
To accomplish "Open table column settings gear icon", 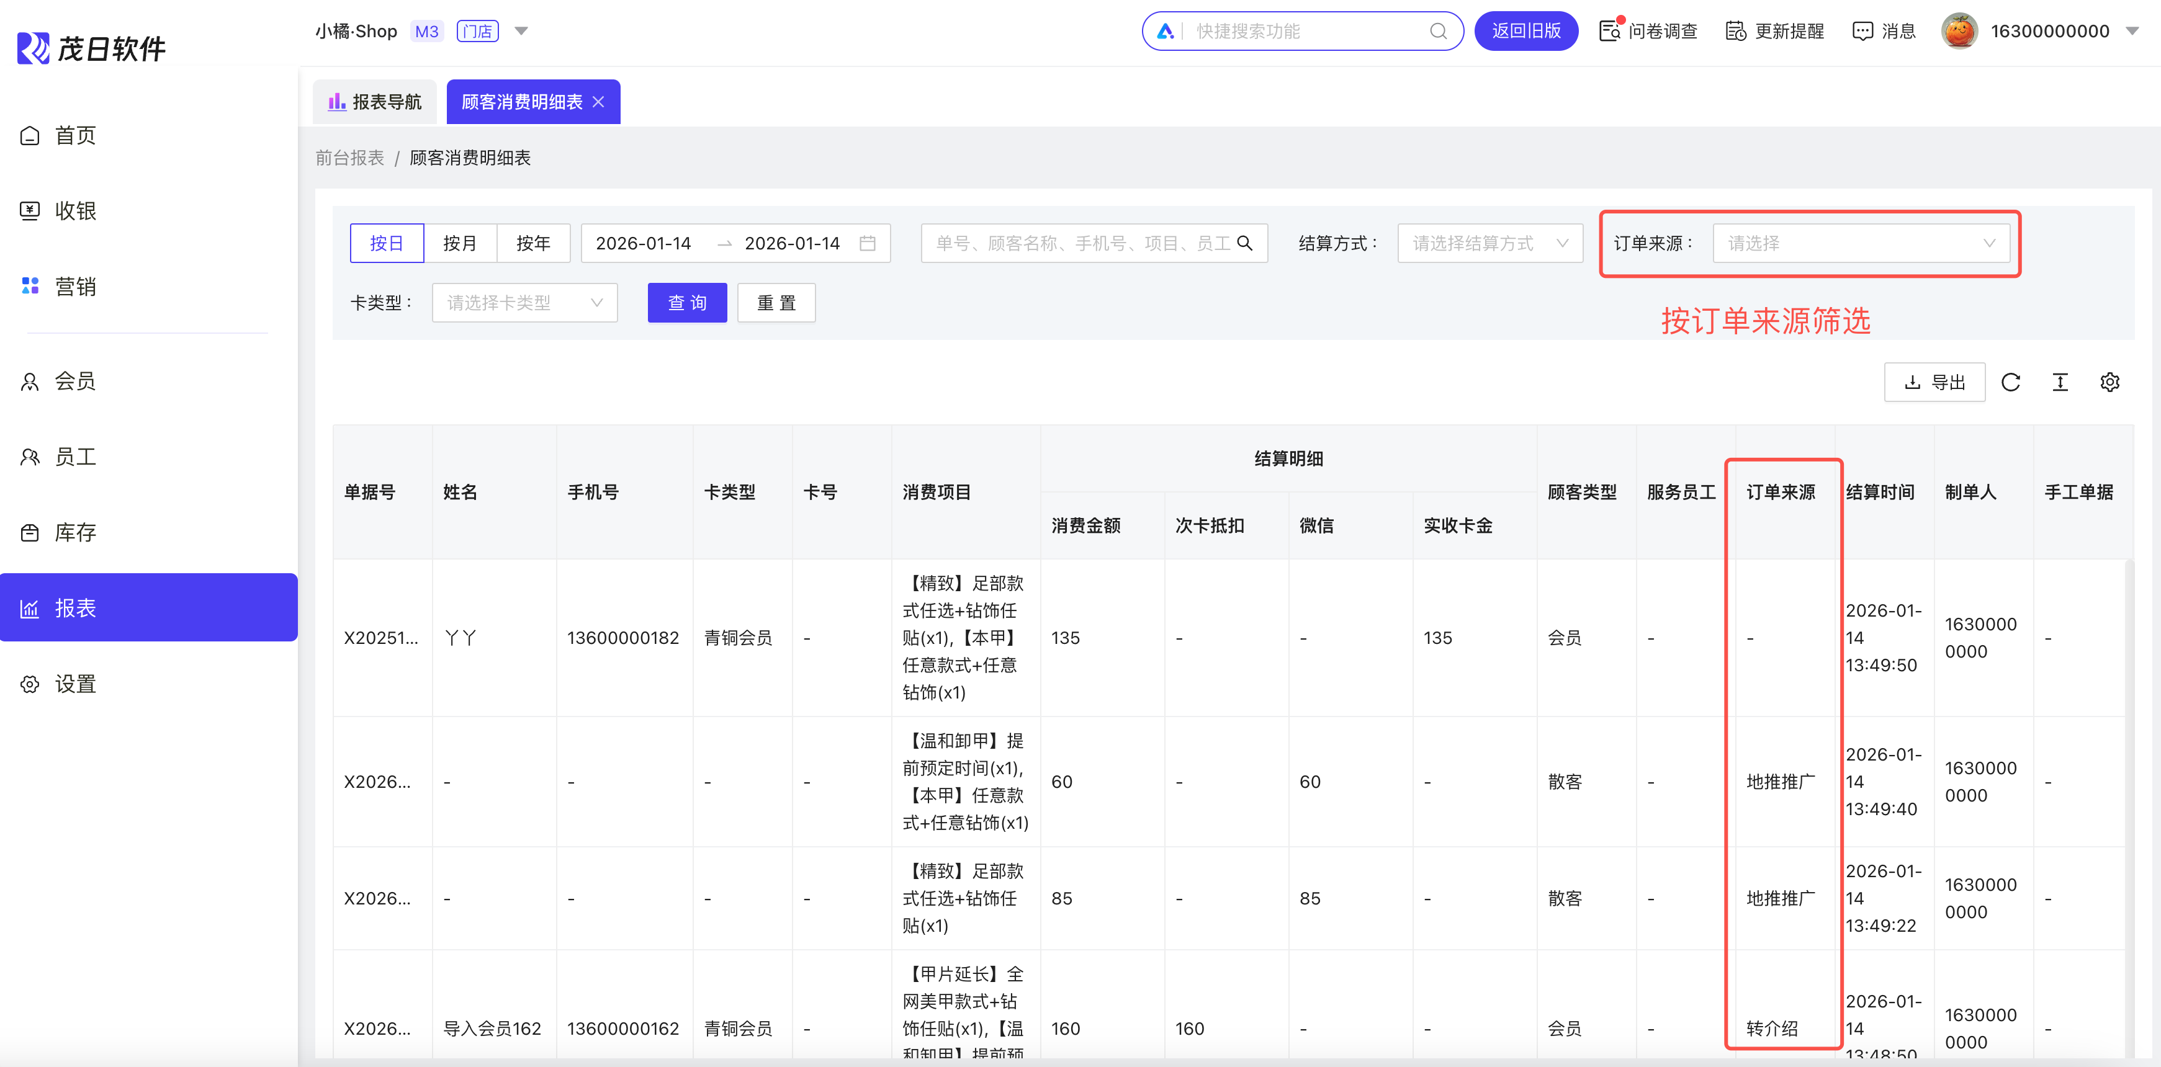I will point(2109,383).
